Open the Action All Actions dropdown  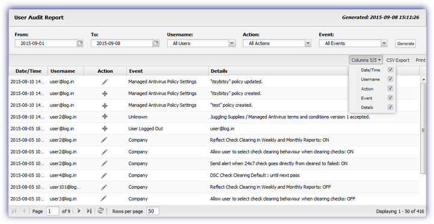(x=308, y=43)
